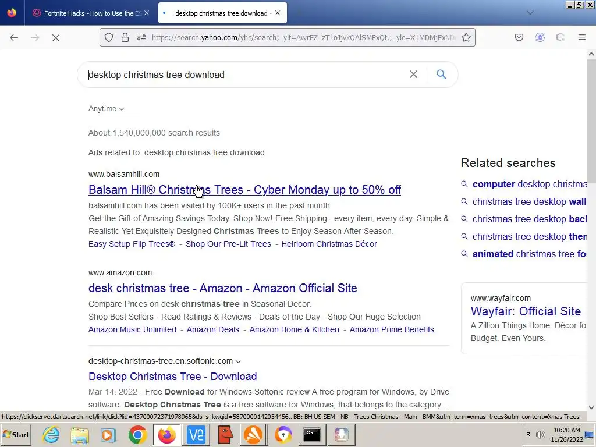Open the tracking protection shield icon
This screenshot has height=447, width=596.
(109, 37)
